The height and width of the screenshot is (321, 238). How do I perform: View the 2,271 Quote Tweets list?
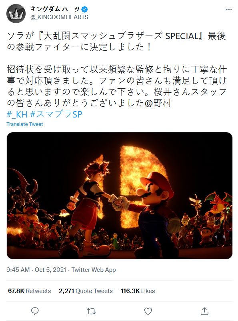[86, 291]
